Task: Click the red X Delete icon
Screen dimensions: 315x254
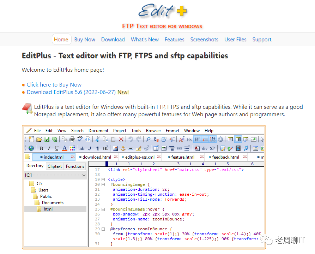Action: click(121, 139)
